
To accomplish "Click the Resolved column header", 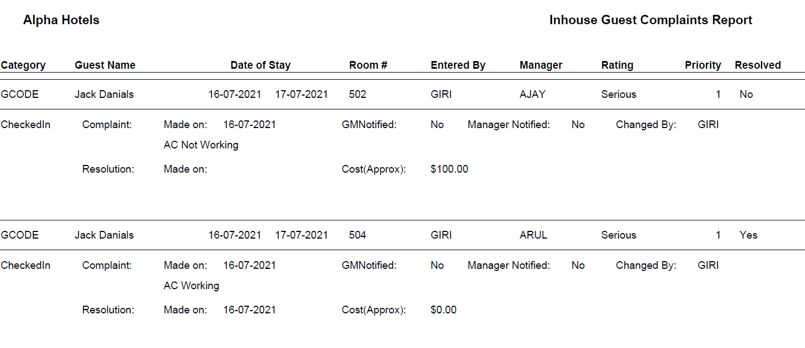I will pyautogui.click(x=758, y=65).
